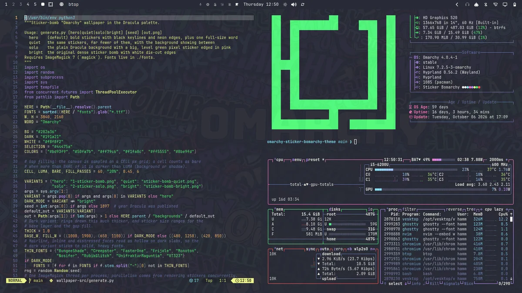The height and width of the screenshot is (293, 522).
Task: Toggle net auto scaling in btop
Action: [x=325, y=249]
